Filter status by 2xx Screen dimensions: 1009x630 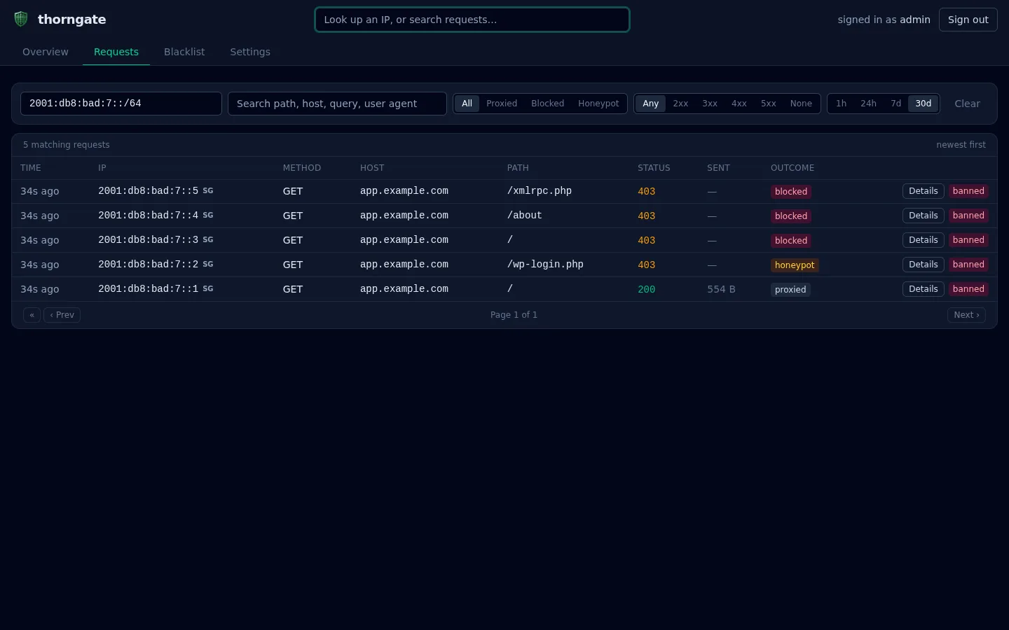680,104
